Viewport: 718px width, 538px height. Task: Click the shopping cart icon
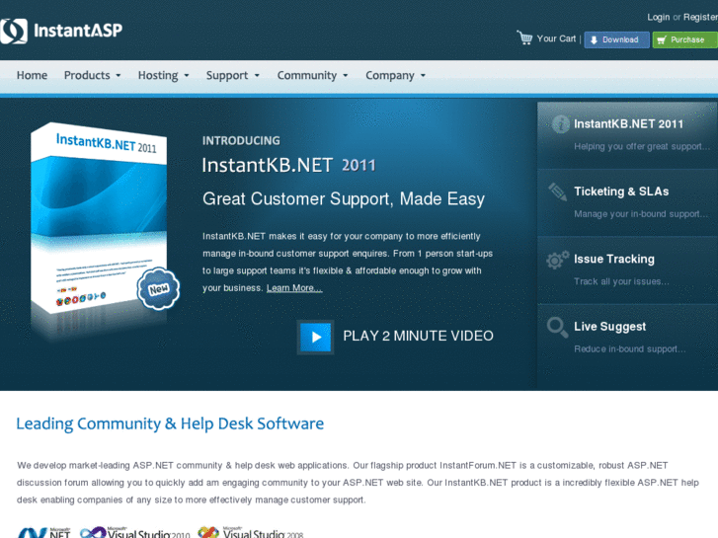click(x=524, y=38)
